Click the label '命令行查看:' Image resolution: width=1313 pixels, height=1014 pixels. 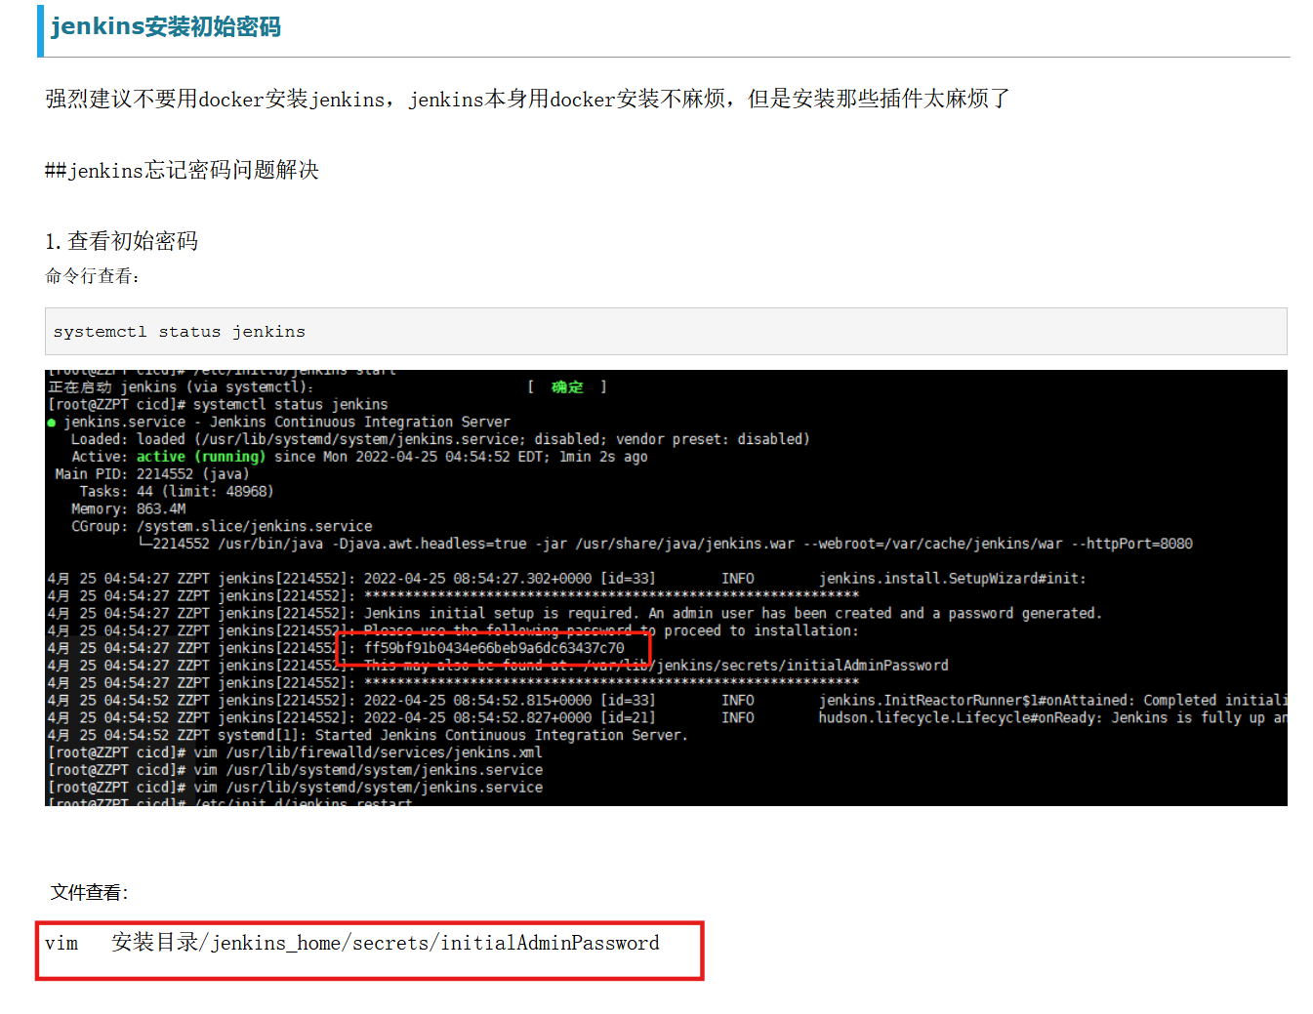click(x=92, y=276)
